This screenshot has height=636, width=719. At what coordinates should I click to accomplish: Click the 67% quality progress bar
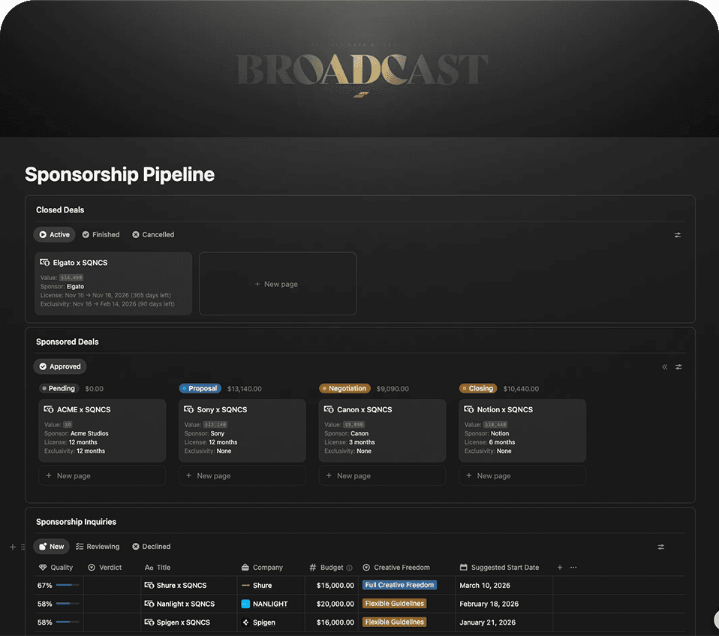[x=68, y=585]
